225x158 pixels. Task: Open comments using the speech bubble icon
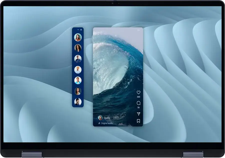[138, 103]
